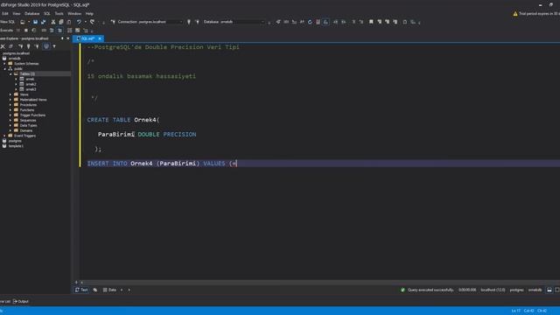Collapse the public schema node
Viewport: 560px width, 315px height.
tap(5, 68)
